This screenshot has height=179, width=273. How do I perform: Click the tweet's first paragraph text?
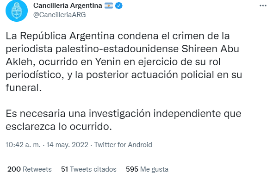(124, 62)
